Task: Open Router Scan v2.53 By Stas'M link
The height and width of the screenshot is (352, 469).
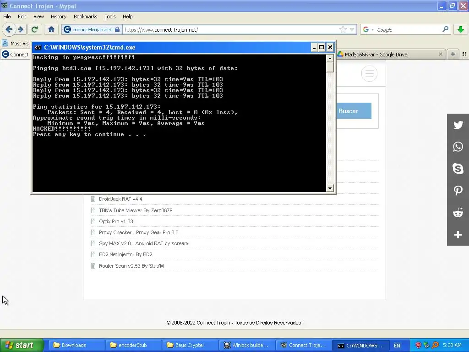Action: tap(131, 266)
